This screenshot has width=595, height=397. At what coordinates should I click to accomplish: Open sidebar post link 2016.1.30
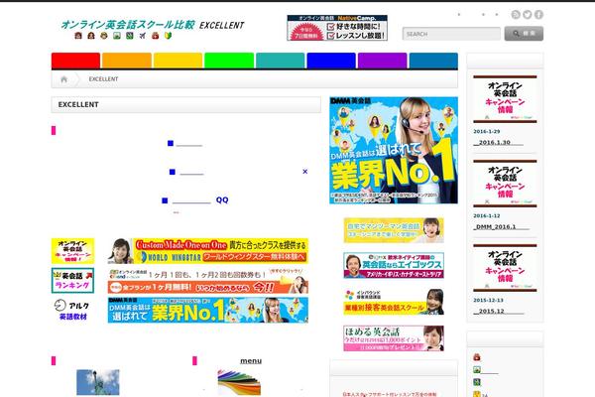click(x=498, y=142)
